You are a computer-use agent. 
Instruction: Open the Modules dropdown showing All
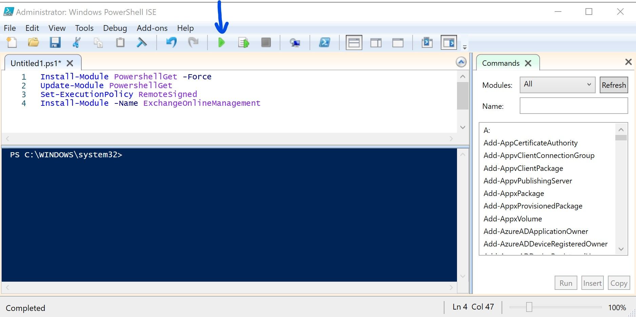tap(558, 85)
